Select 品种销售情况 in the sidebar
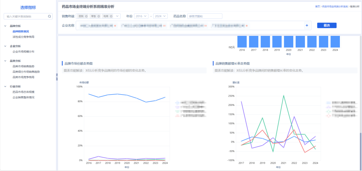 (20, 32)
